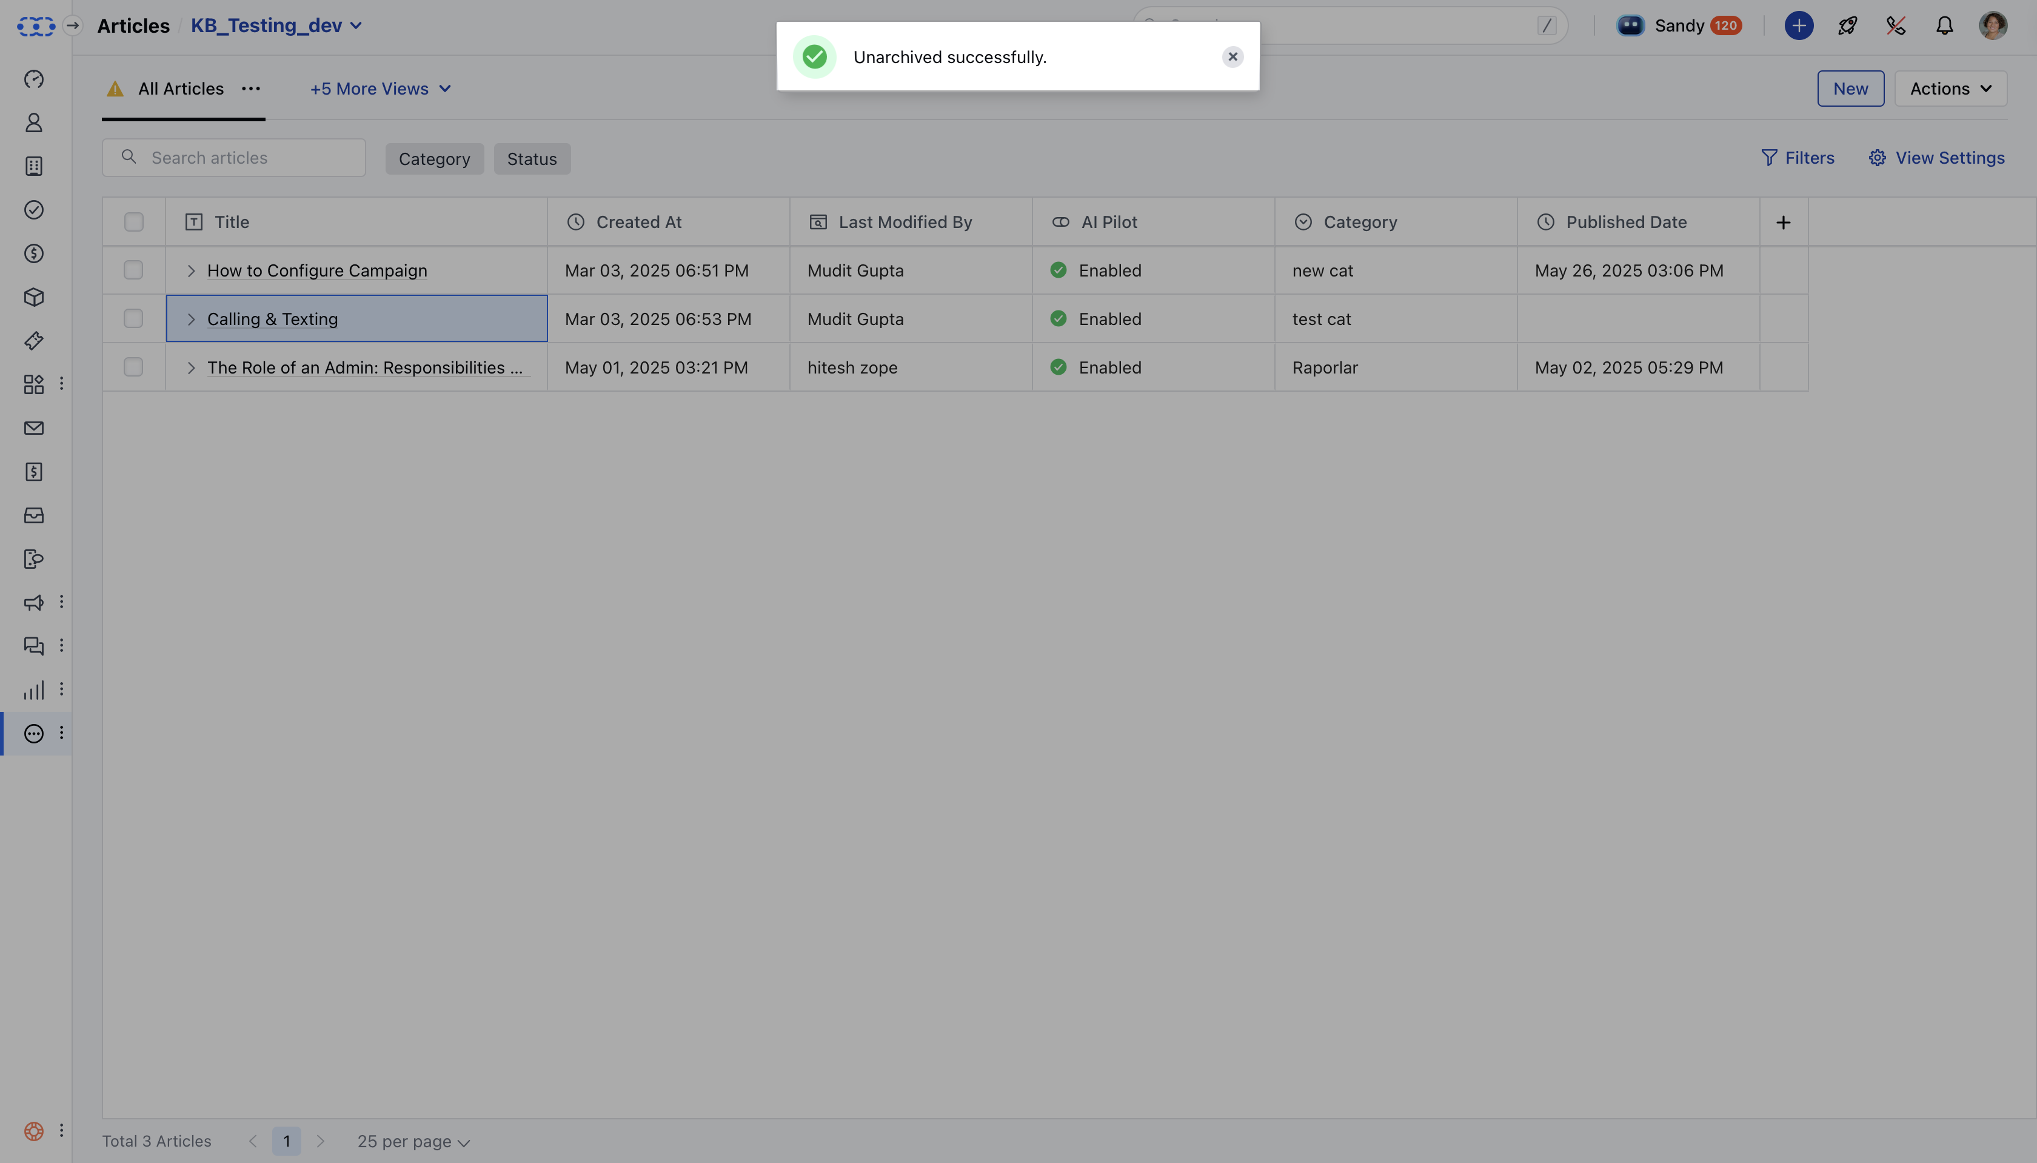Image resolution: width=2037 pixels, height=1163 pixels.
Task: Open the 25 per page dropdown
Action: [413, 1141]
